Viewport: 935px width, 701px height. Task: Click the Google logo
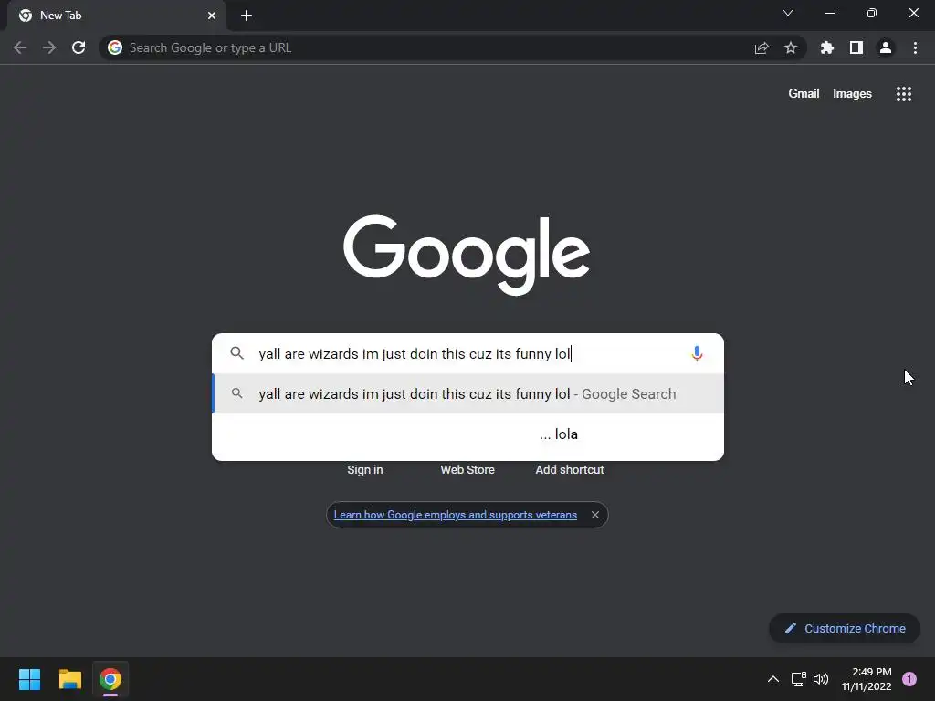pos(467,255)
